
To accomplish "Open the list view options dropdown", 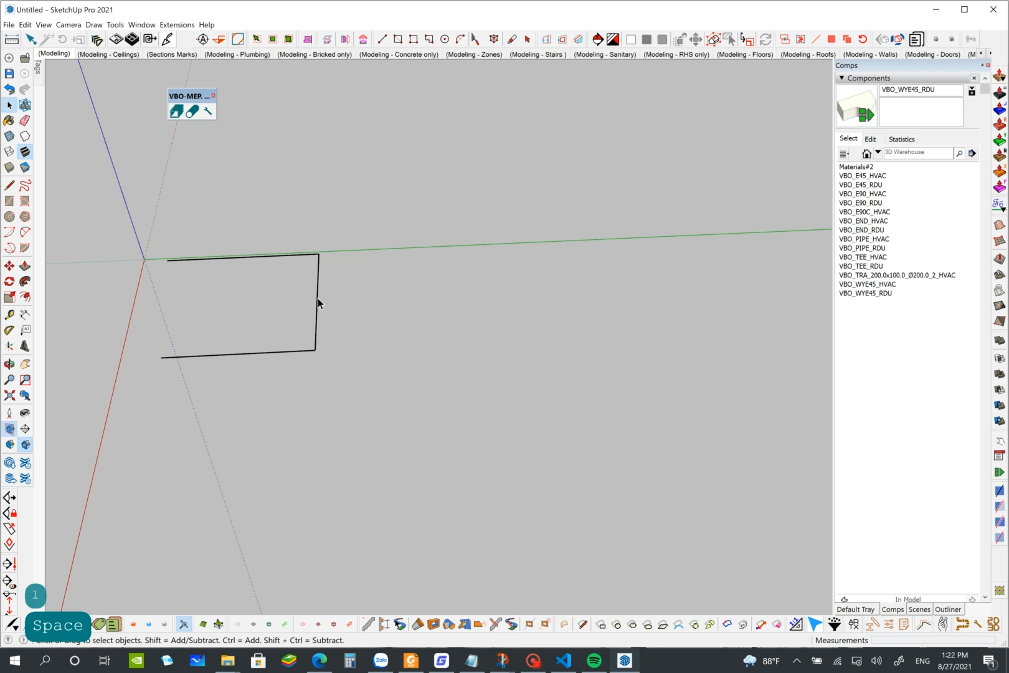I will coord(844,153).
